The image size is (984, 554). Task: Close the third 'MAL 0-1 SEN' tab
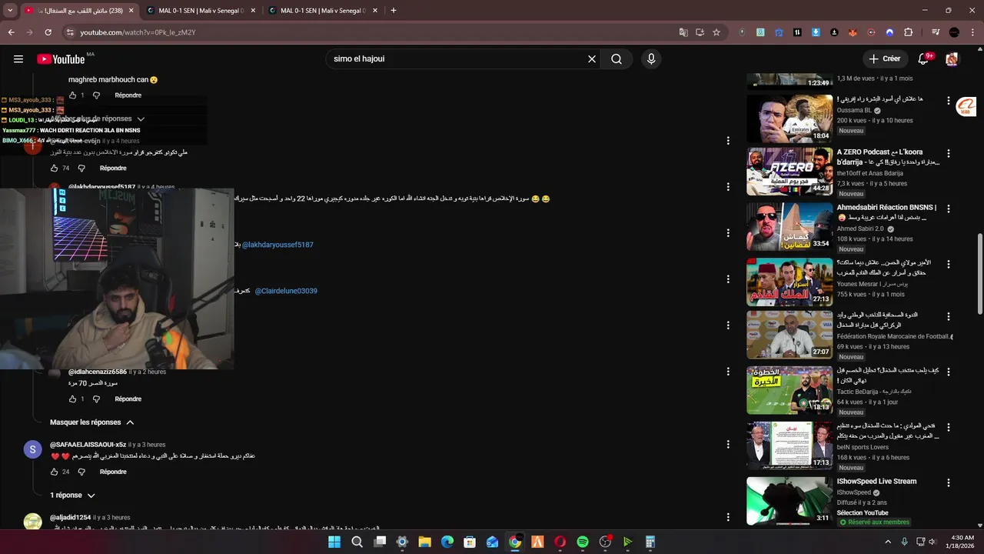[x=374, y=11]
